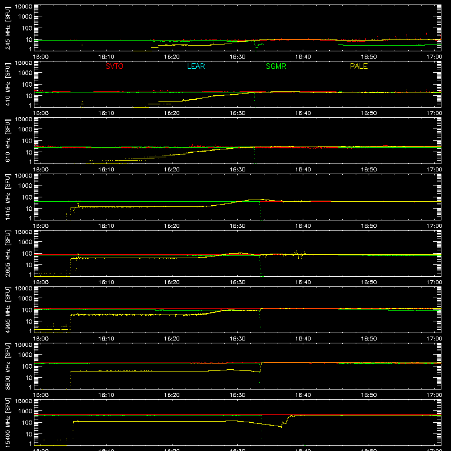Image resolution: width=451 pixels, height=451 pixels.
Task: Select the 2695 MHz [SFU] axis label
Action: tap(8, 253)
